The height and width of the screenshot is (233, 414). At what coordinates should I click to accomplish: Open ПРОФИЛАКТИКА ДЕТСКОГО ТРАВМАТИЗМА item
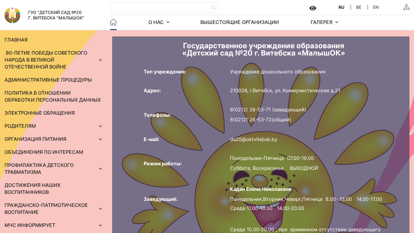[x=39, y=169]
